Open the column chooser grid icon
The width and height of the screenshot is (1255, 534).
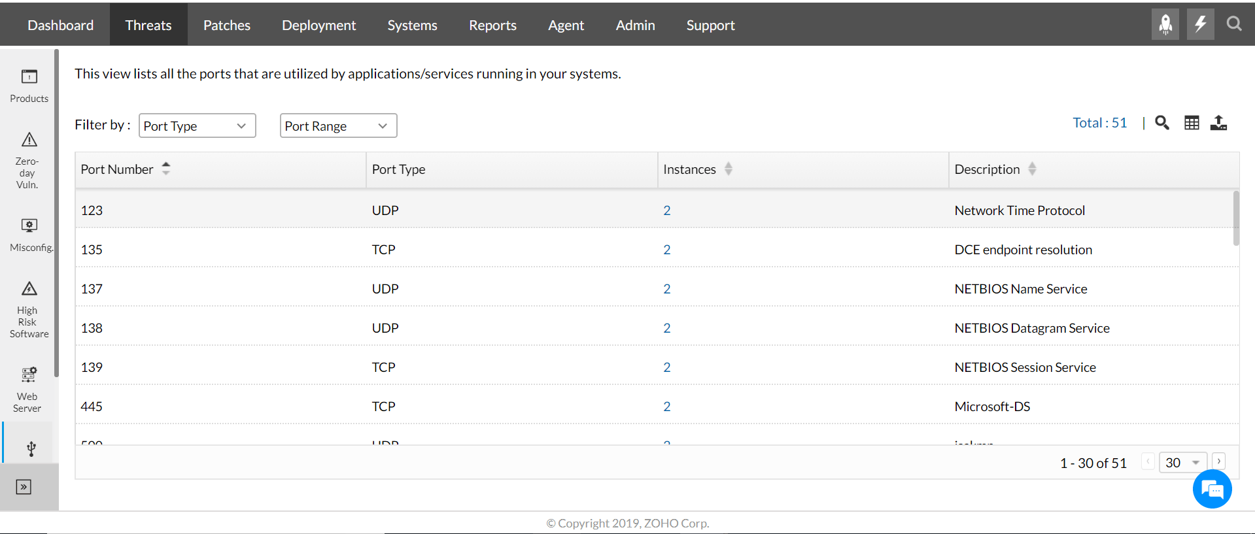coord(1192,123)
